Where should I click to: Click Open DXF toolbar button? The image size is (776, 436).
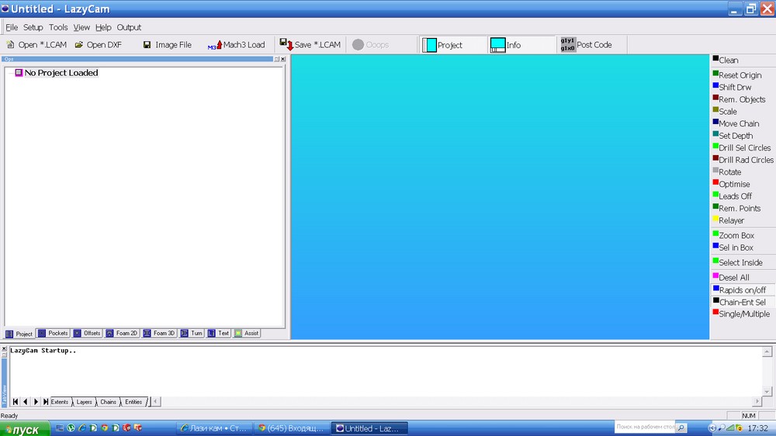[98, 44]
